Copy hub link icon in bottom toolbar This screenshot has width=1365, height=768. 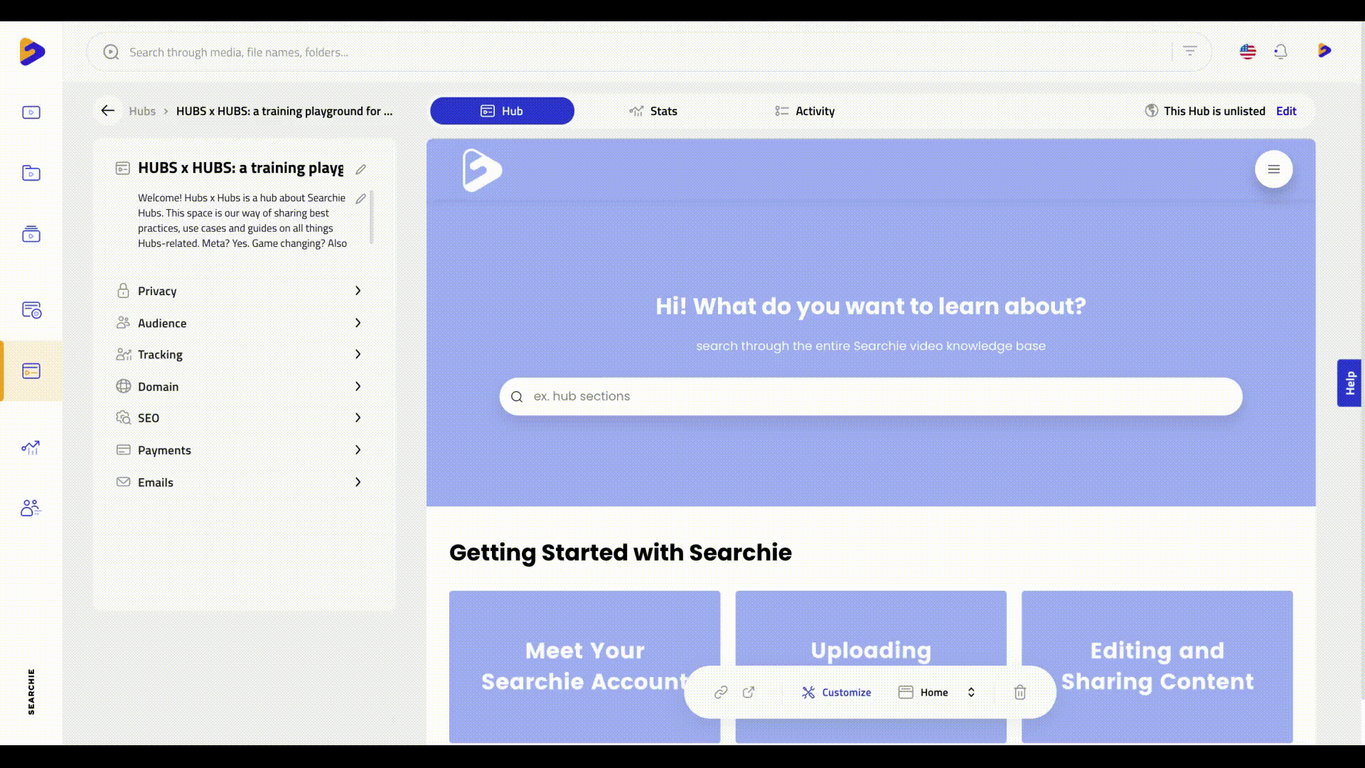[x=721, y=692]
